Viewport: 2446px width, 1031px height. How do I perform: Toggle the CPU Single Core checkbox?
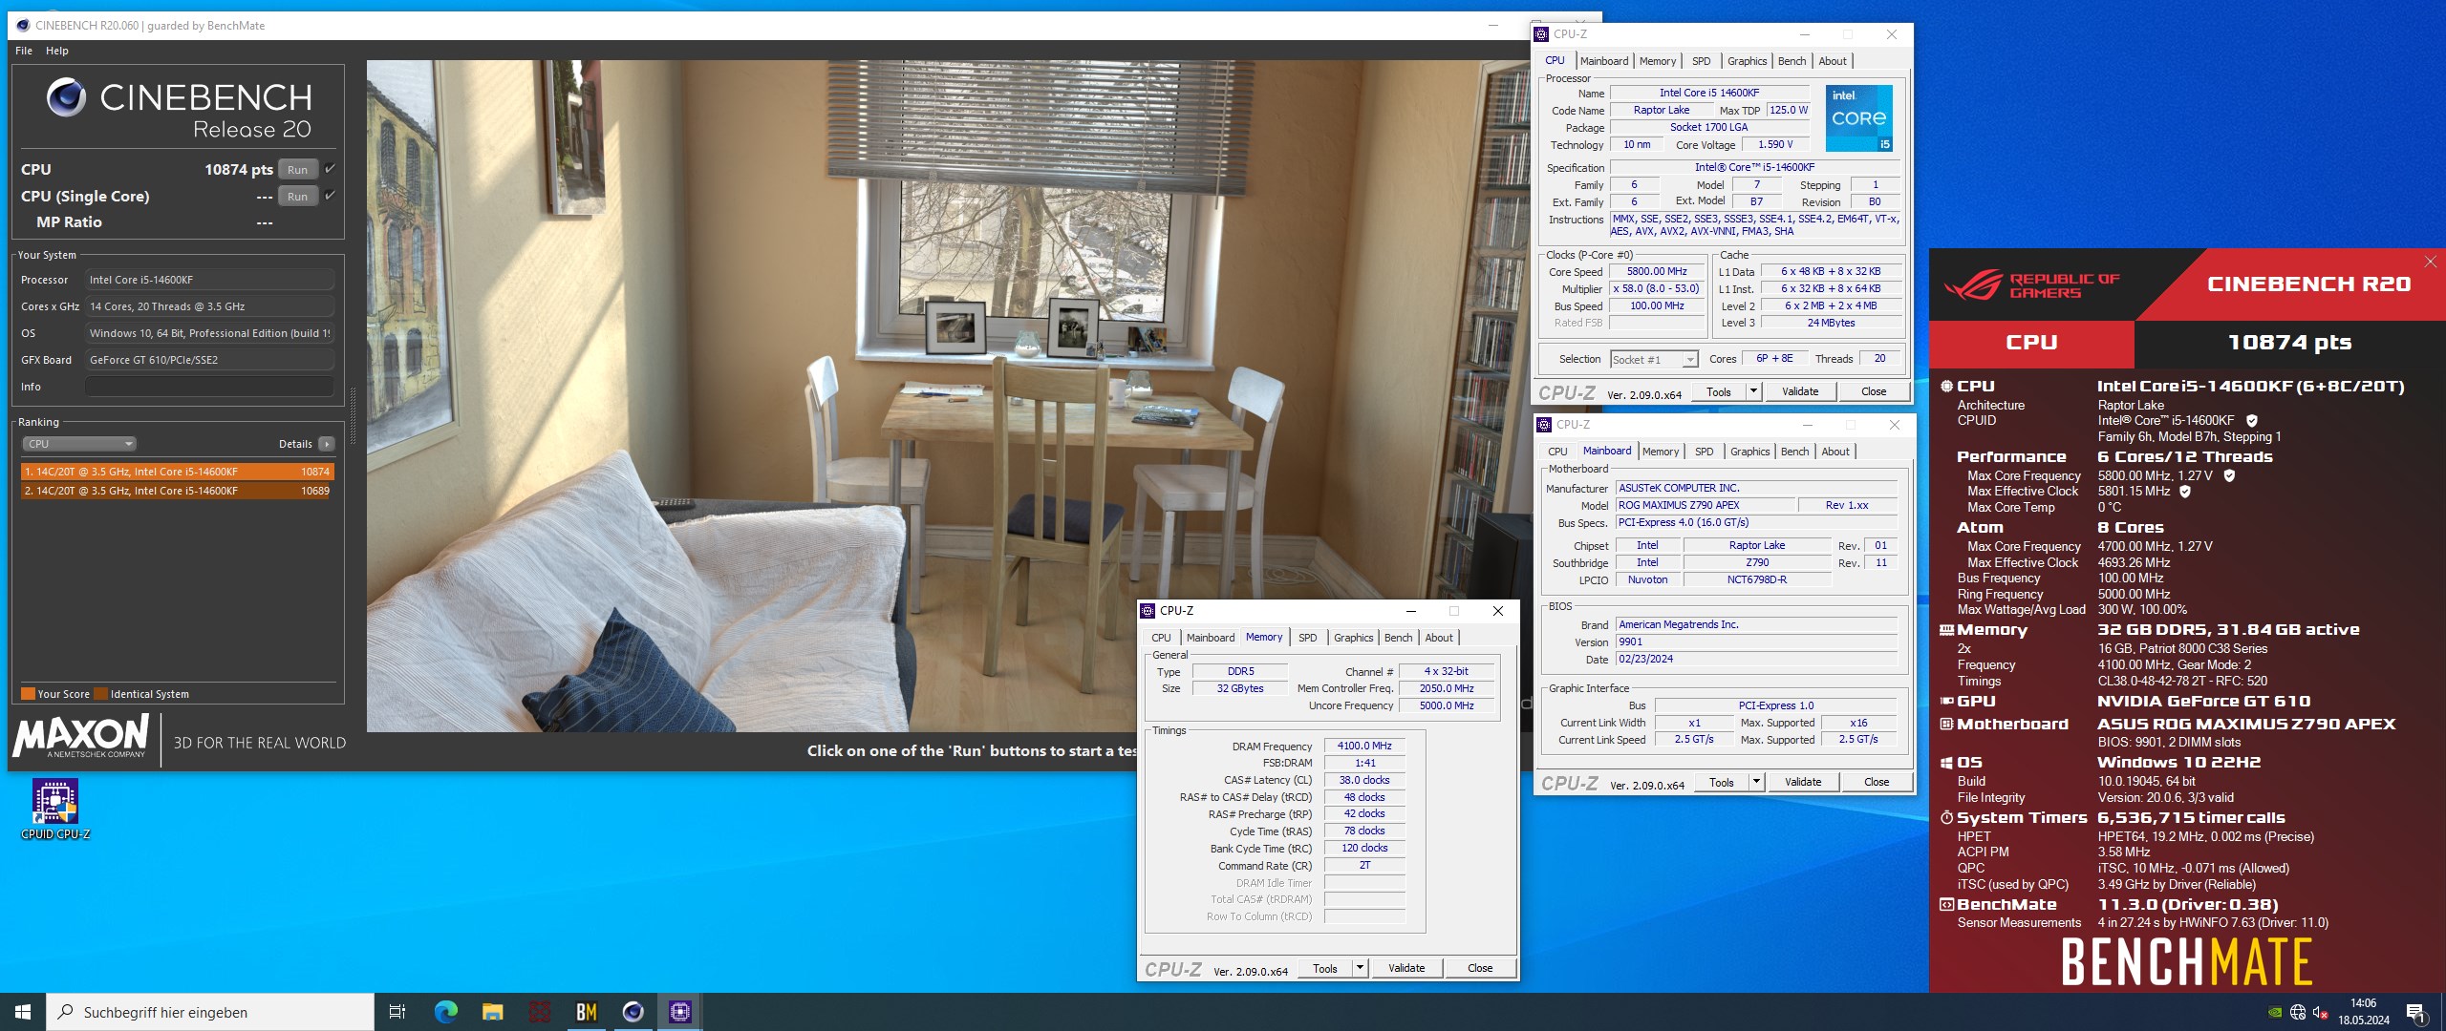click(x=330, y=196)
